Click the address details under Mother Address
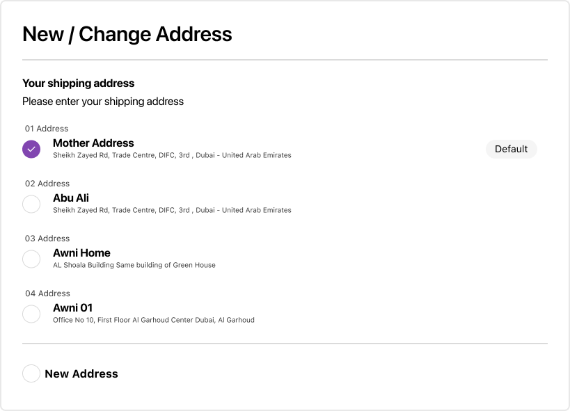Viewport: 570px width, 411px height. pyautogui.click(x=172, y=155)
